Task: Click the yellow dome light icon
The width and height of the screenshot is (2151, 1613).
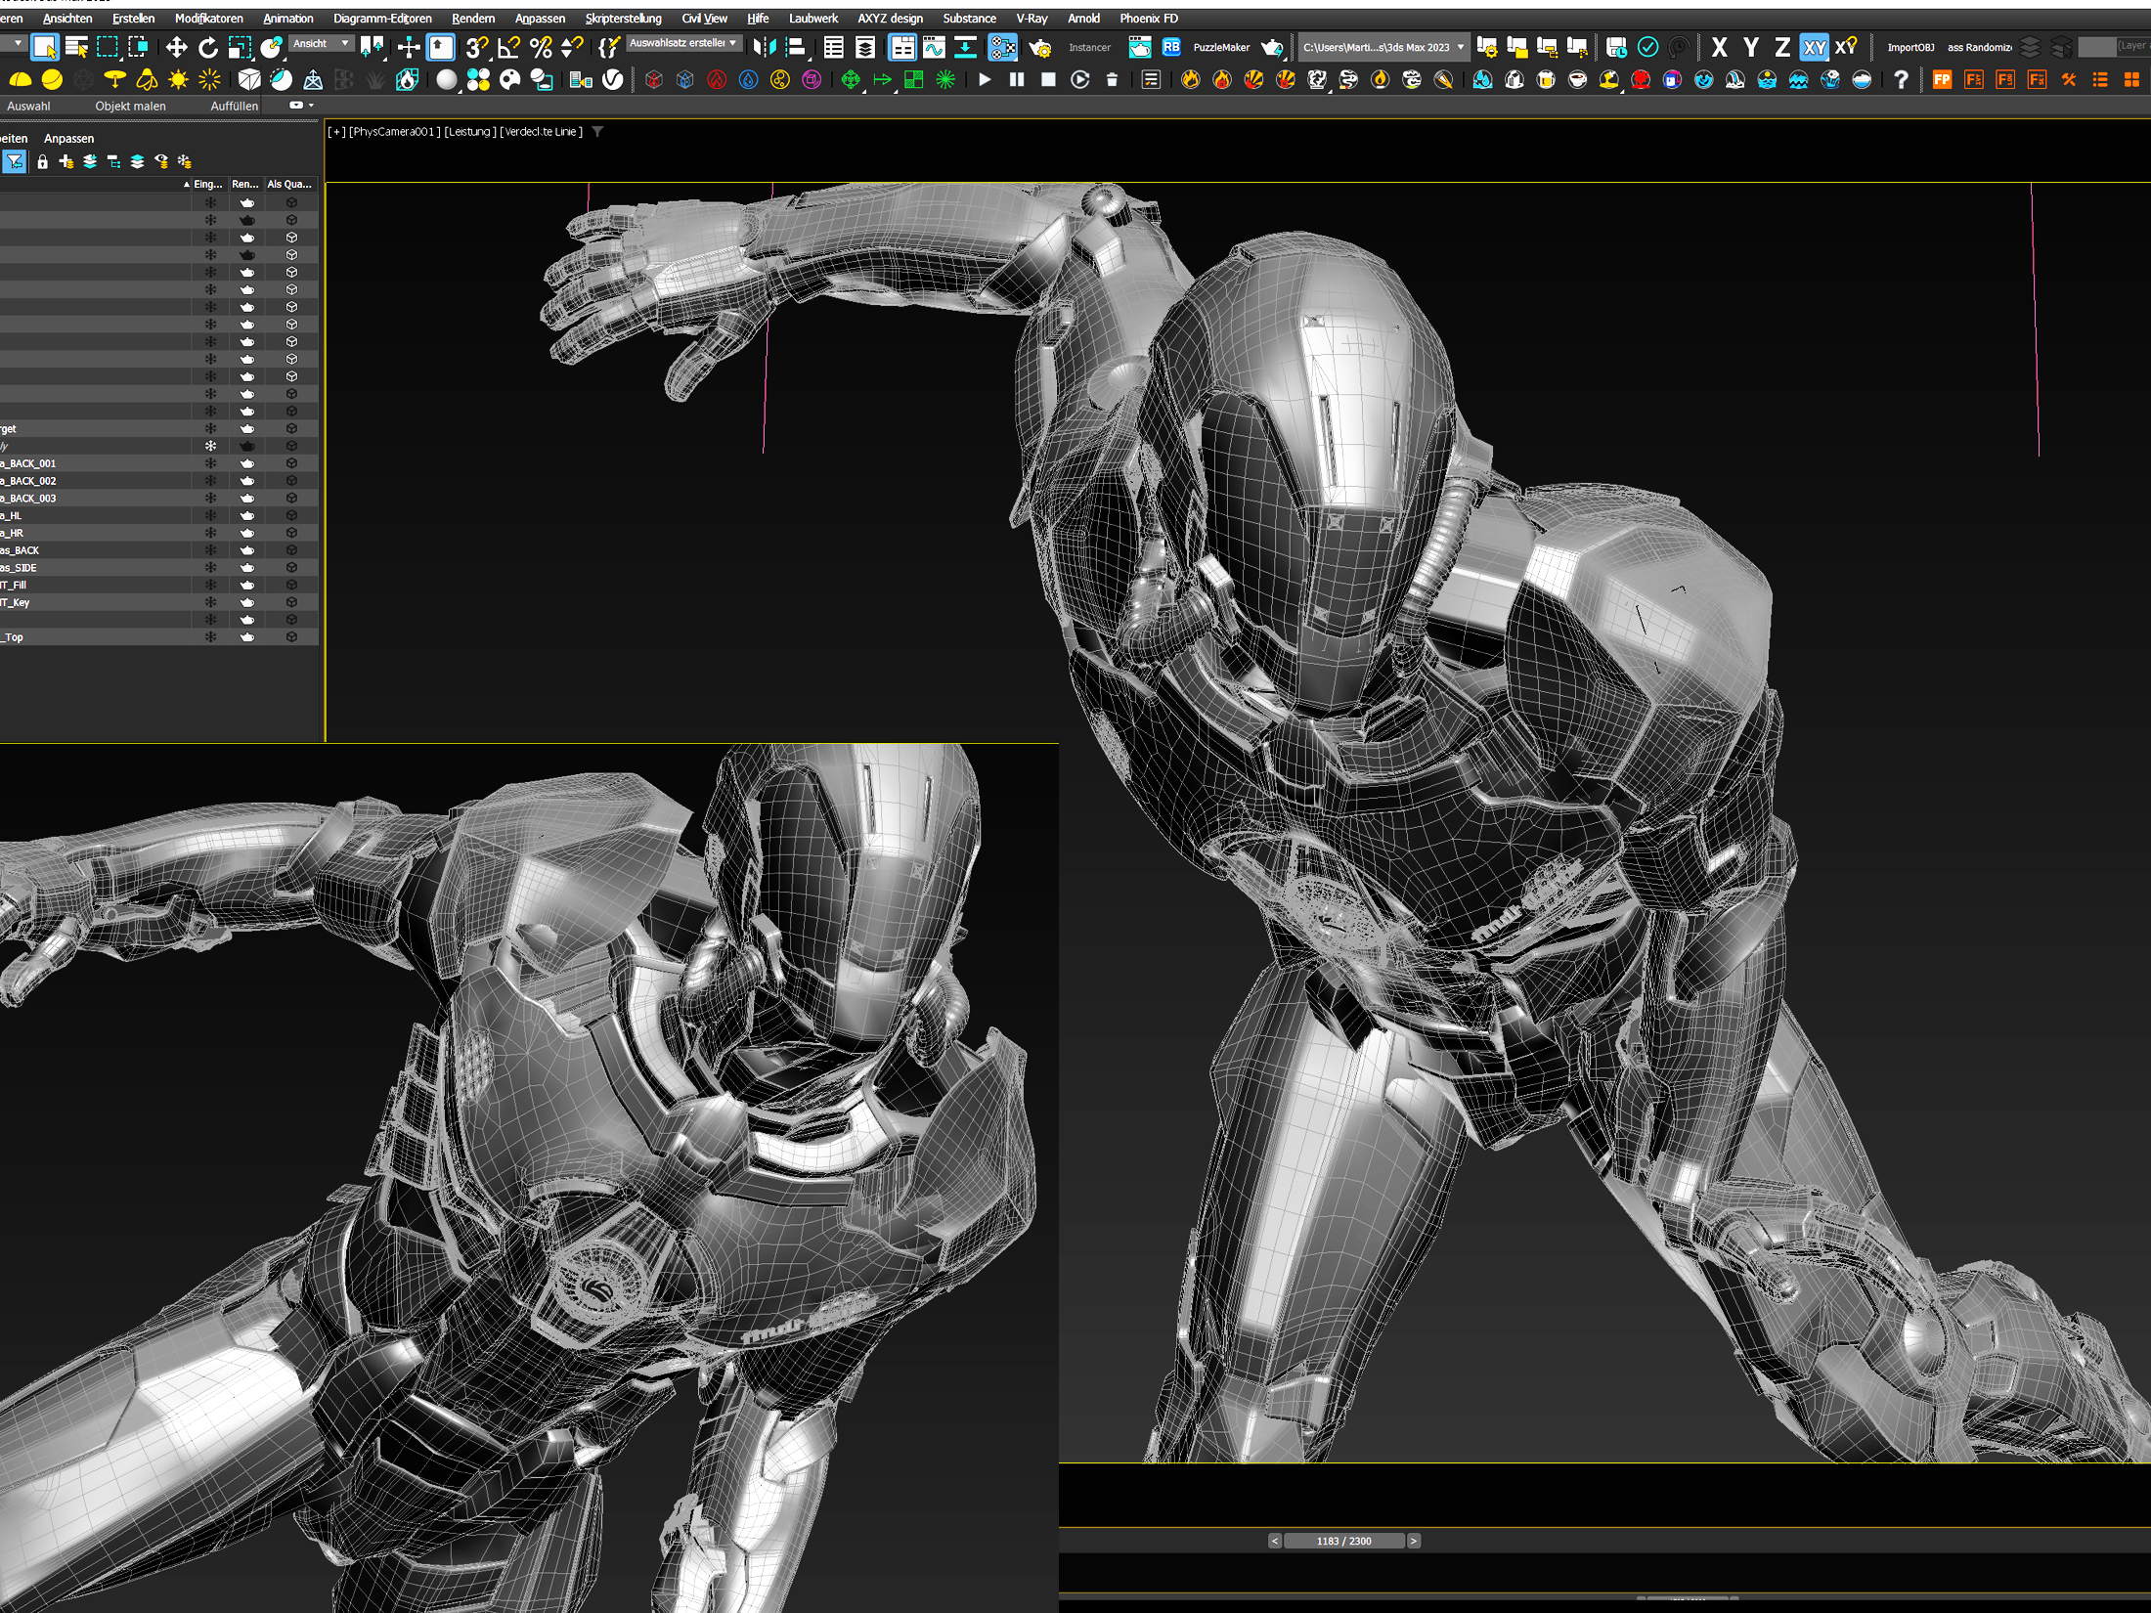Action: tap(20, 79)
